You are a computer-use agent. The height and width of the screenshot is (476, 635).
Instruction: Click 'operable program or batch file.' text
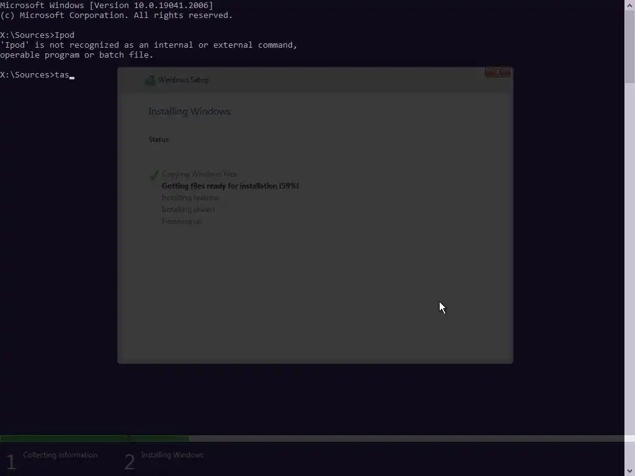(x=76, y=55)
